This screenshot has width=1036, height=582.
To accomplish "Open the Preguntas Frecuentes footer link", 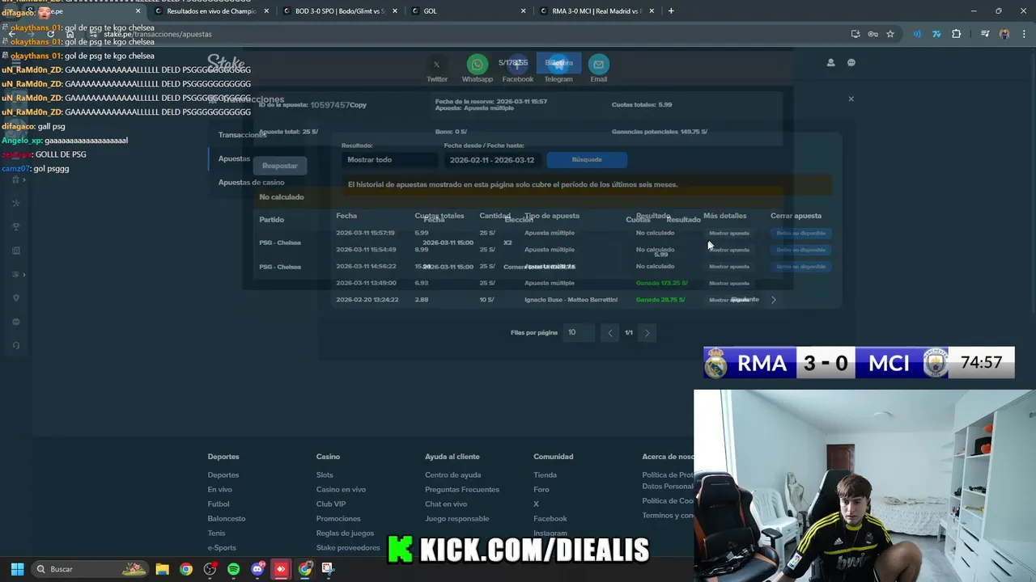I will tap(462, 489).
